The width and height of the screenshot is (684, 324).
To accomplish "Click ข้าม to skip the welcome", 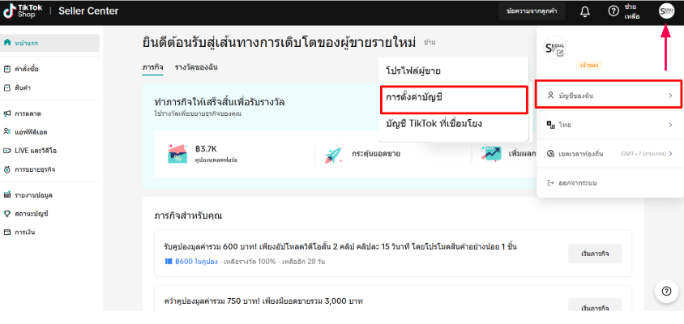I will click(x=430, y=42).
